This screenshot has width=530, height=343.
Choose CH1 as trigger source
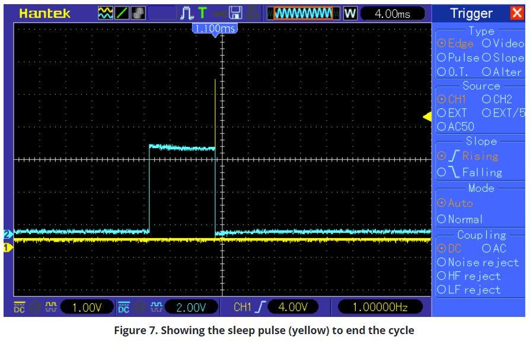(x=452, y=100)
